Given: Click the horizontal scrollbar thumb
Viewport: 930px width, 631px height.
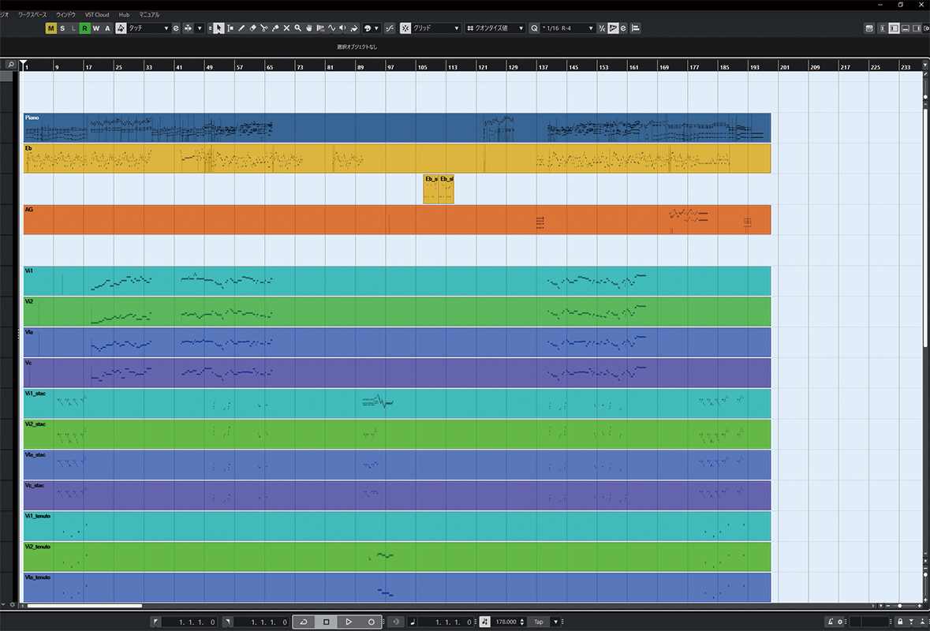Looking at the screenshot, I should coord(85,606).
